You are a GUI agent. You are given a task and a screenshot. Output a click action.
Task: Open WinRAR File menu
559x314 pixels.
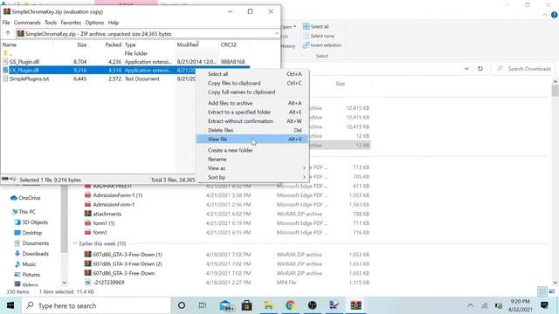click(6, 23)
